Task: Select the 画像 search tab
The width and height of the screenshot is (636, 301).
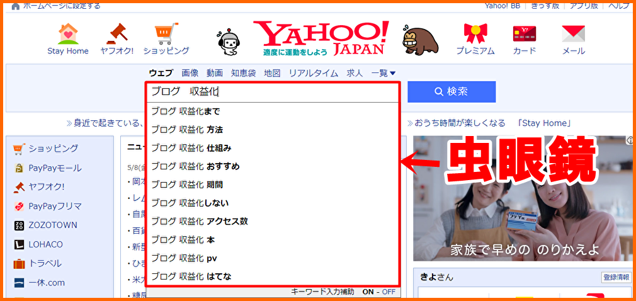Action: (190, 74)
